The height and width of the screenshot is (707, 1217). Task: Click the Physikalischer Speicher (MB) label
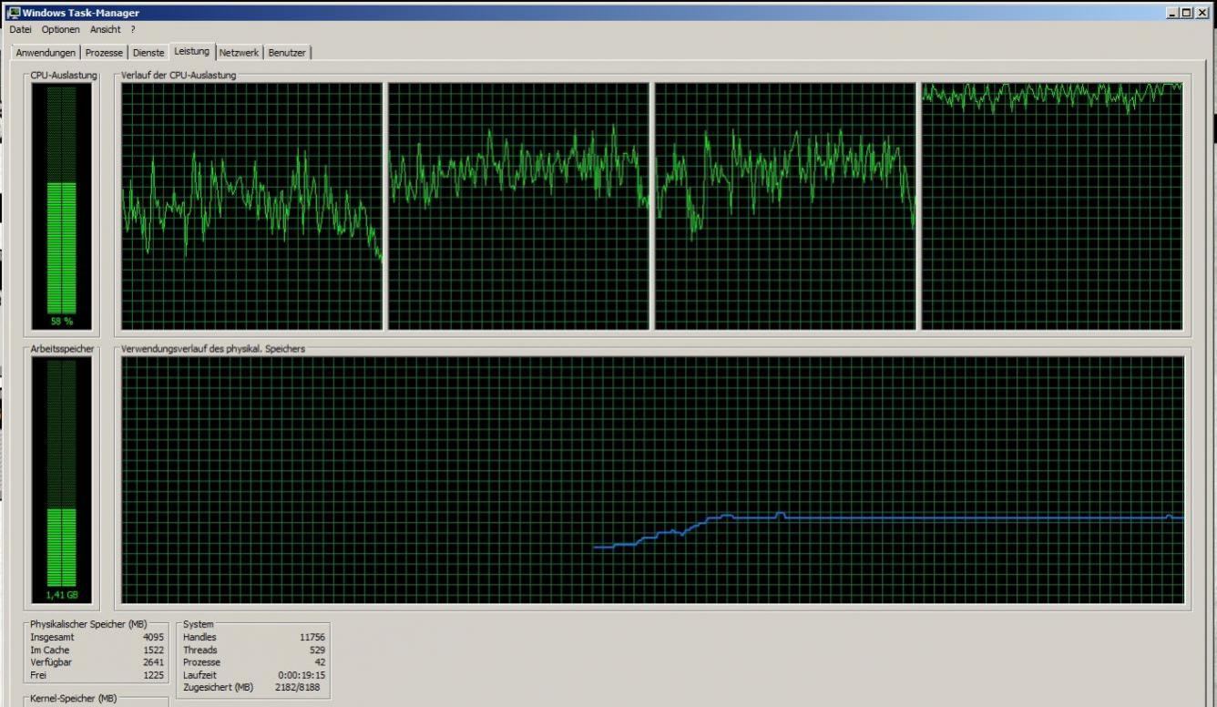point(88,624)
